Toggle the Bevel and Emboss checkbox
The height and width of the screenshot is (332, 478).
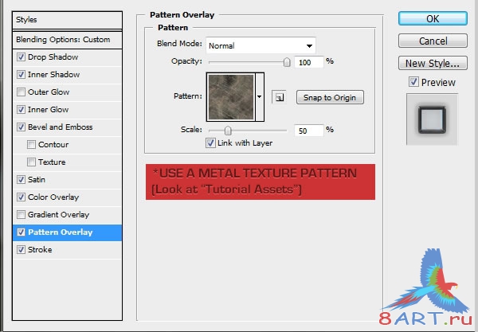(21, 127)
